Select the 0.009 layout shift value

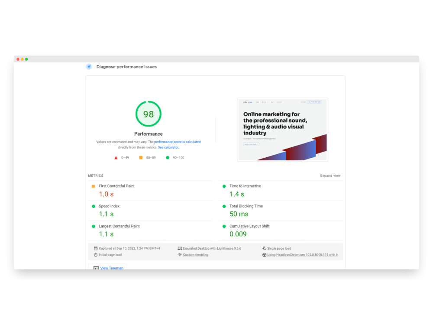coord(238,234)
